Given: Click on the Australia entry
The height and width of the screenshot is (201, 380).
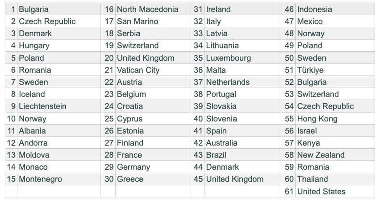Looking at the screenshot, I should click(222, 143).
